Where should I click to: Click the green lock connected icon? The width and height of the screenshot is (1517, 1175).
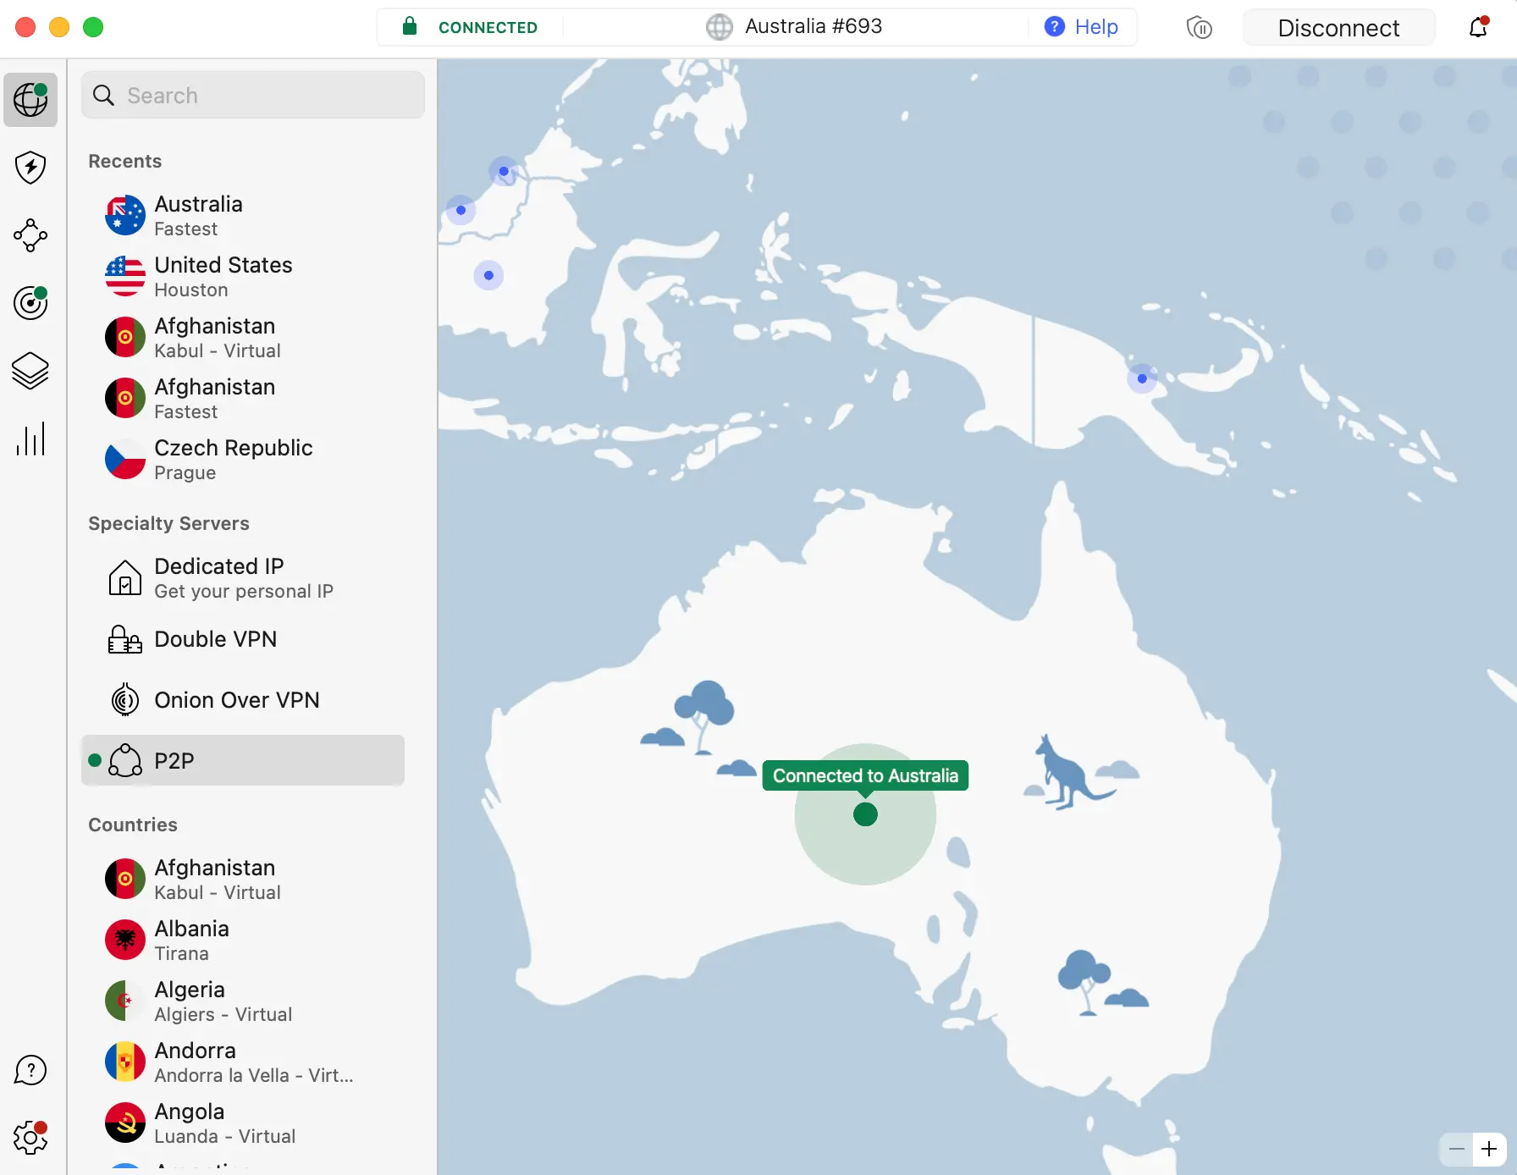coord(410,26)
